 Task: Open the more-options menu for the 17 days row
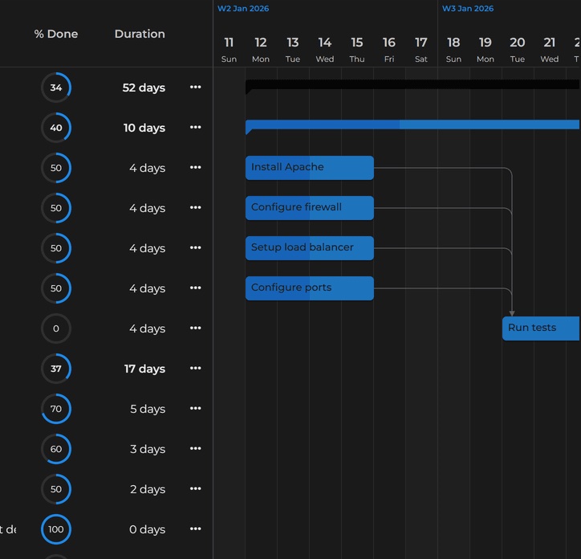point(195,368)
